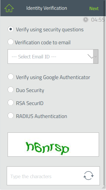The width and height of the screenshot is (106, 190).
Task: Click the 04:55 countdown timer text
Action: click(x=98, y=20)
